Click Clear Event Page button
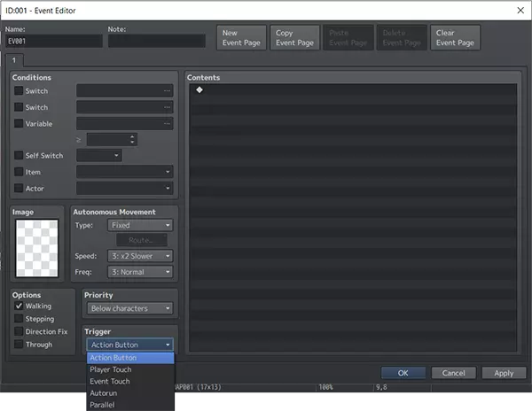Image resolution: width=532 pixels, height=411 pixels. point(456,37)
